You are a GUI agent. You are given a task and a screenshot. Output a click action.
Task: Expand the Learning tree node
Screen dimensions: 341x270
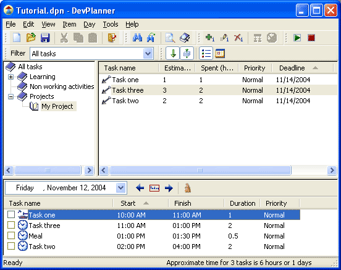point(11,77)
